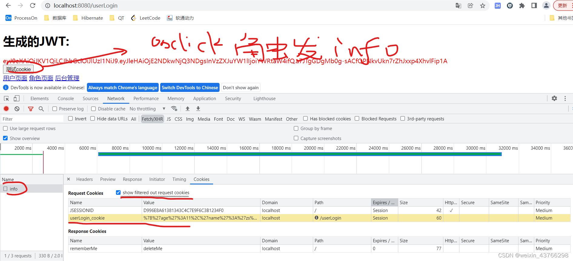Toggle the network filter funnel icon
The image size is (573, 261).
[x=31, y=109]
